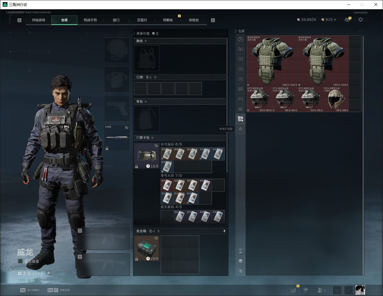The height and width of the screenshot is (296, 383).
Task: Toggle the 显示装备 checkbox
Action: click(x=20, y=261)
